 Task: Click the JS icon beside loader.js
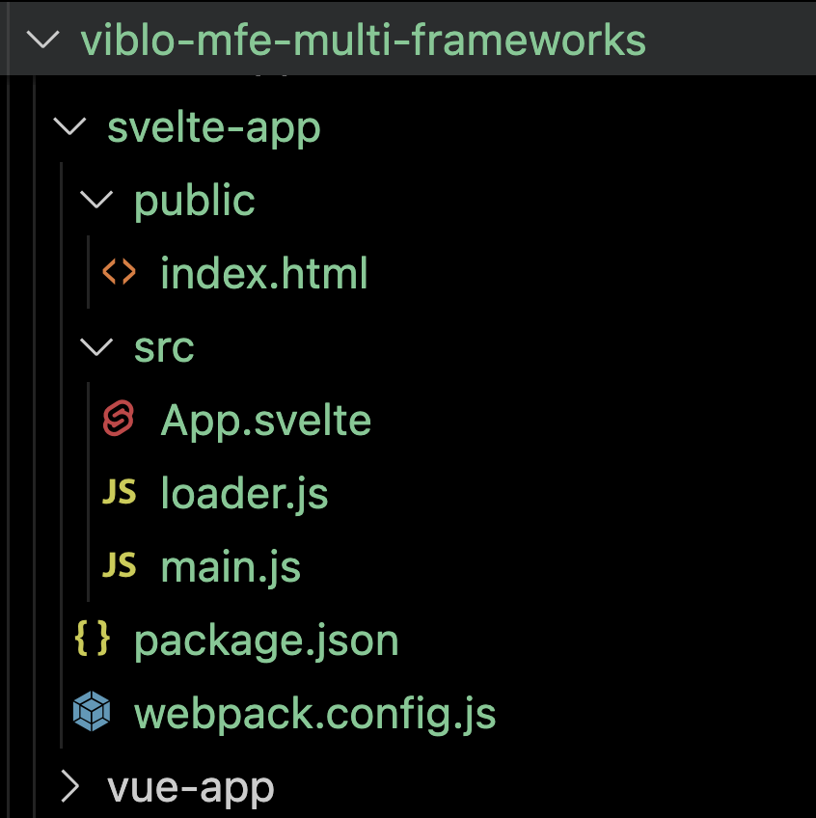click(x=119, y=493)
